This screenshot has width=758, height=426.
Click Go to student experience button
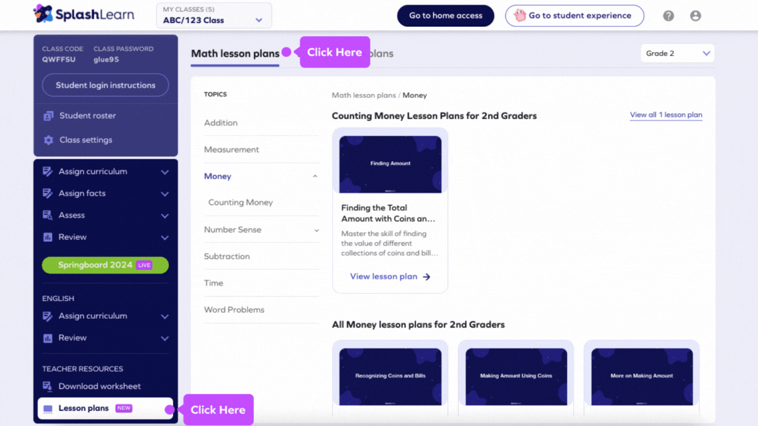(574, 16)
